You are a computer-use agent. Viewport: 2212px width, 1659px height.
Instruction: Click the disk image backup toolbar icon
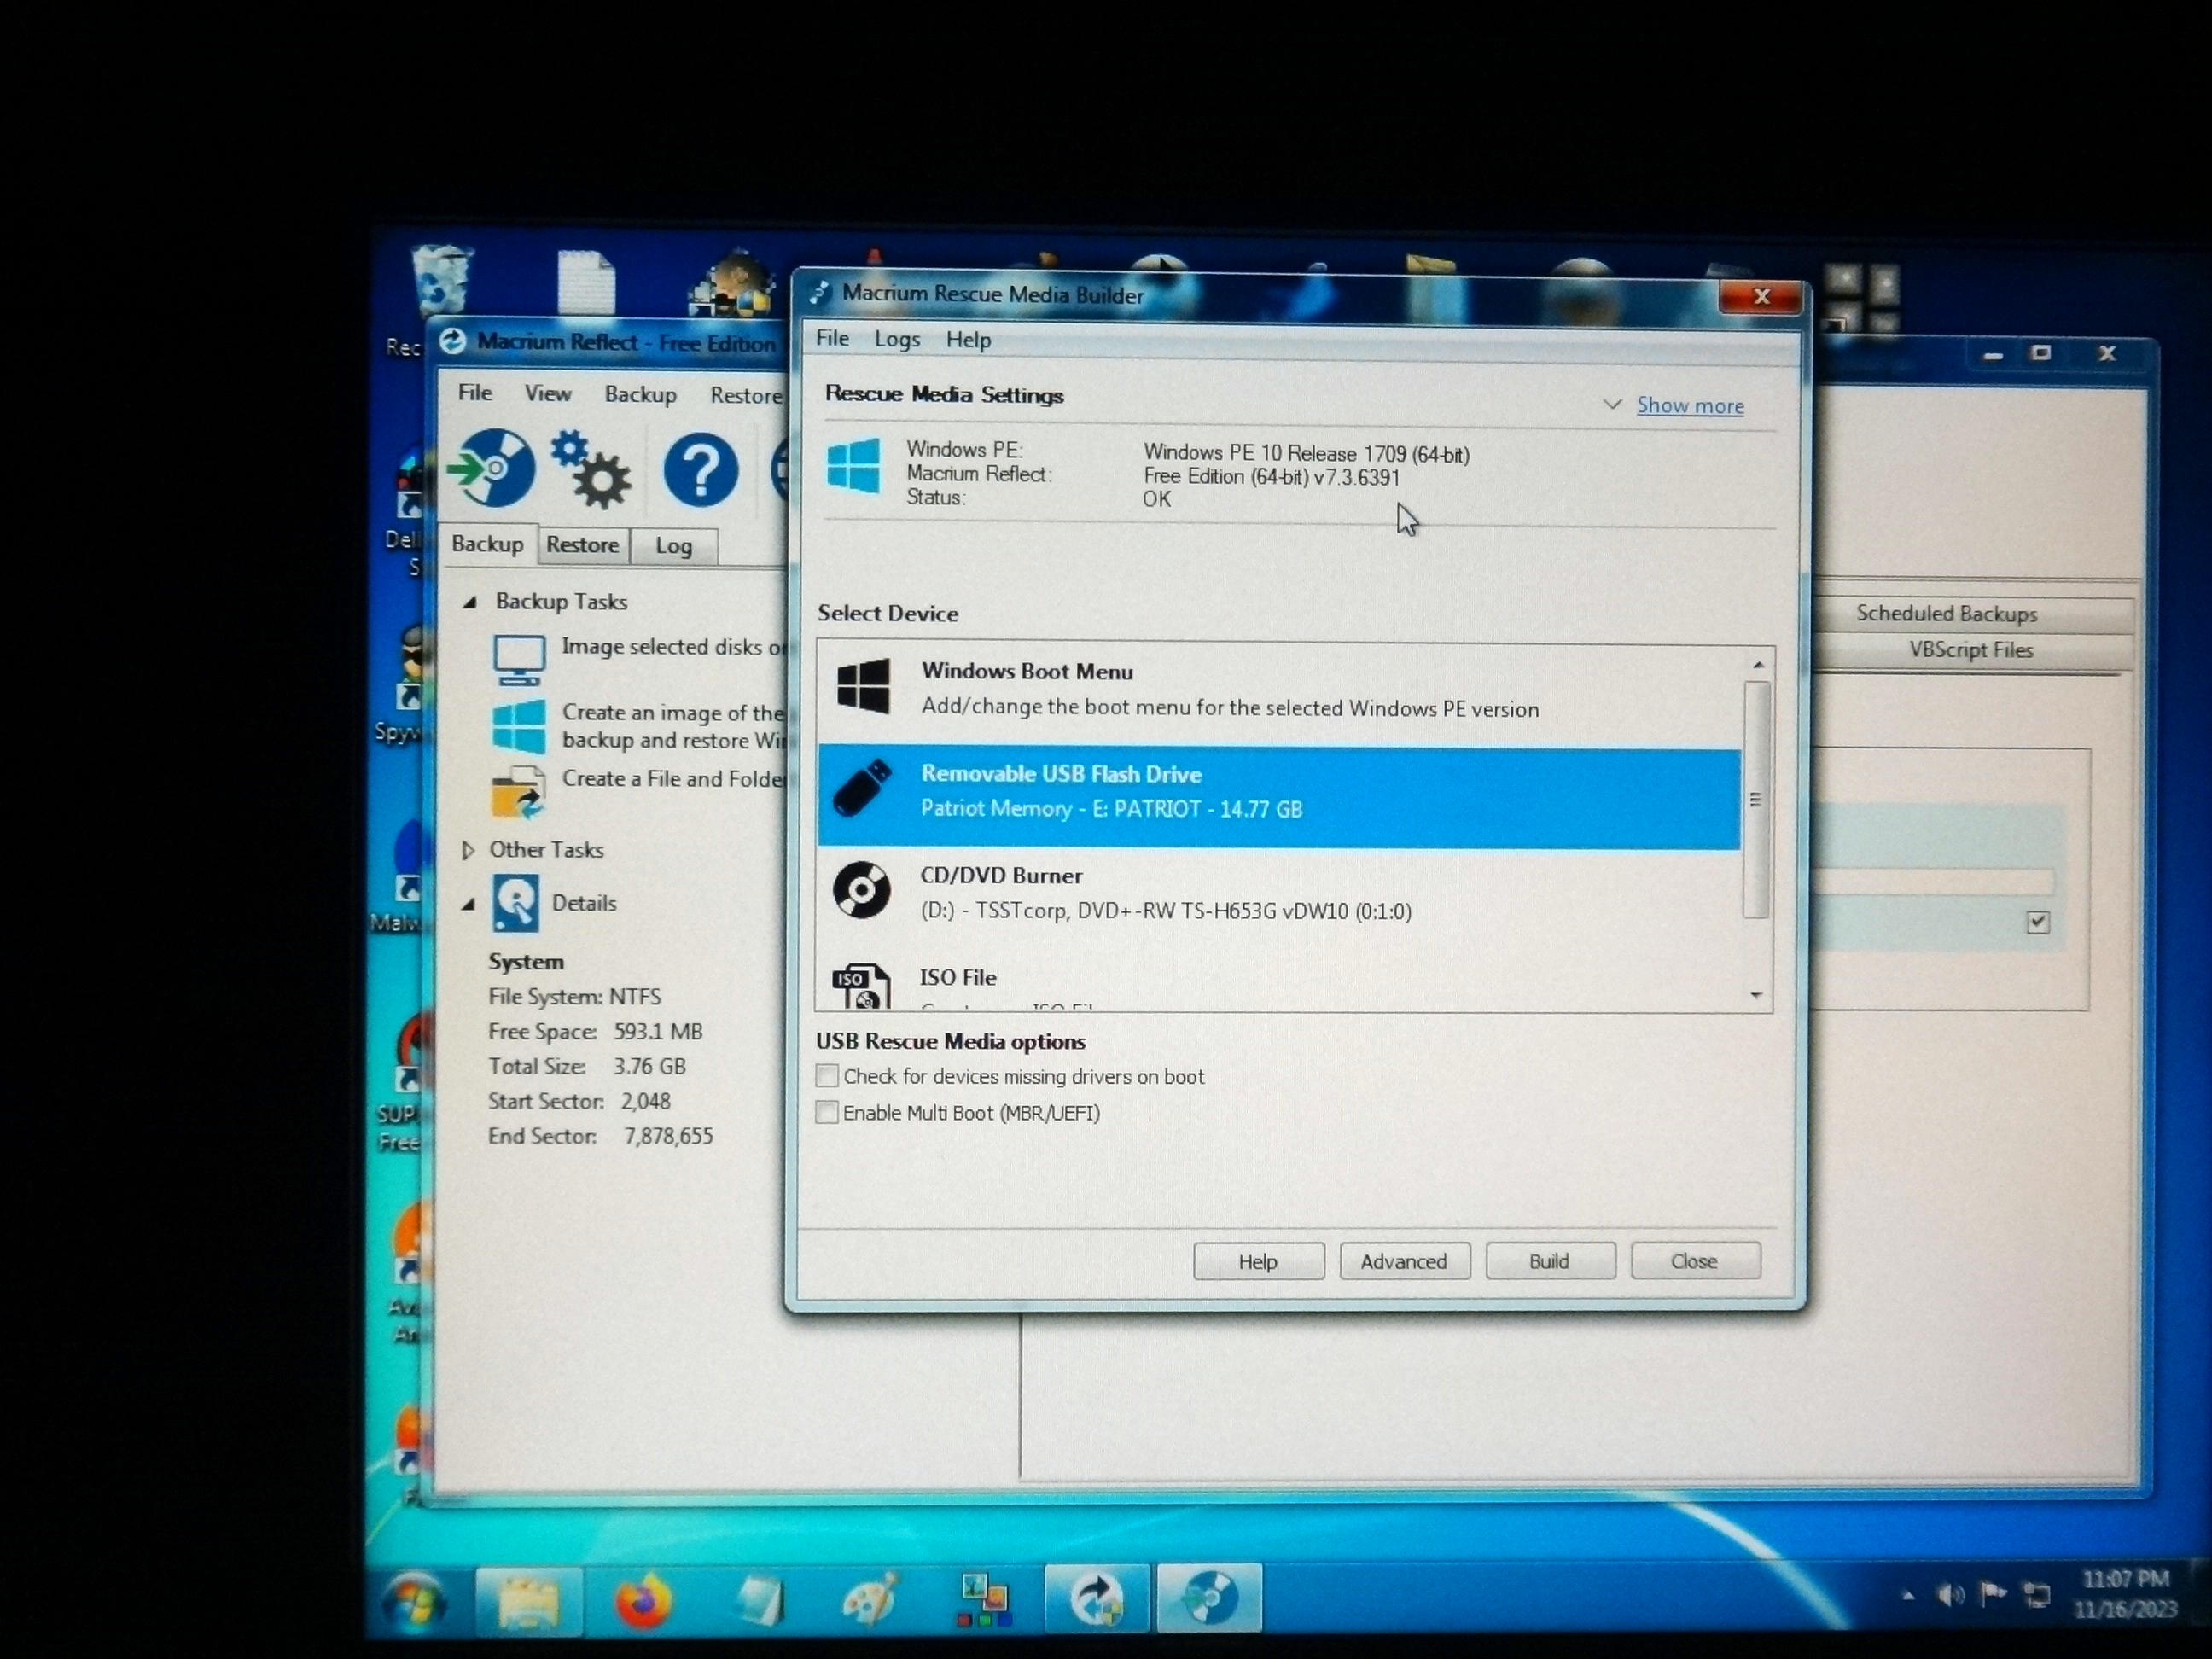491,468
